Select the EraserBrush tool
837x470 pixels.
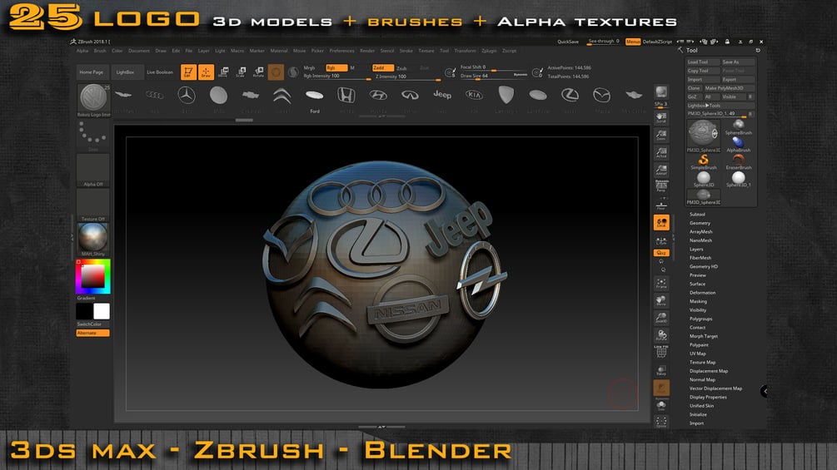click(738, 162)
